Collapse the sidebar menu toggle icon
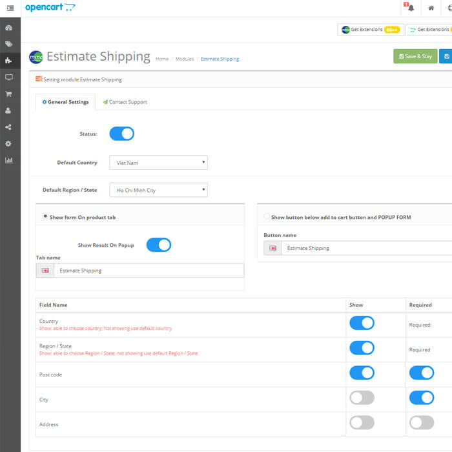 [10, 8]
